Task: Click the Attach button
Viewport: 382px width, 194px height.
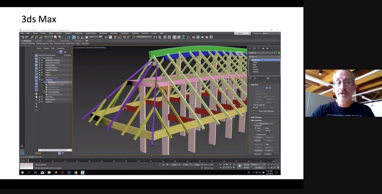Action: point(257,141)
